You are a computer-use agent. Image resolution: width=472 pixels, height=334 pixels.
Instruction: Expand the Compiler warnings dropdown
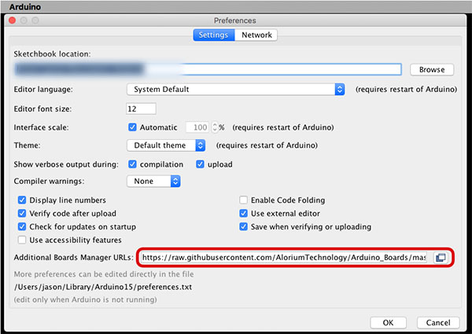point(153,182)
